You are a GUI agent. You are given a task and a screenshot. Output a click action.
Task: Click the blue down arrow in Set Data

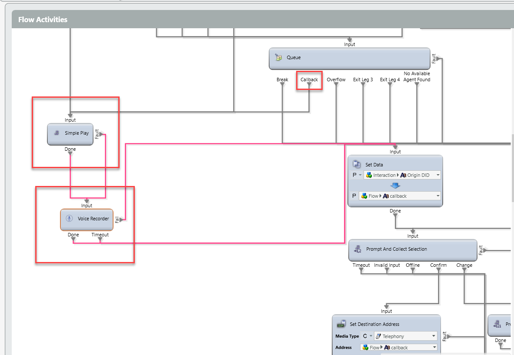tap(395, 186)
